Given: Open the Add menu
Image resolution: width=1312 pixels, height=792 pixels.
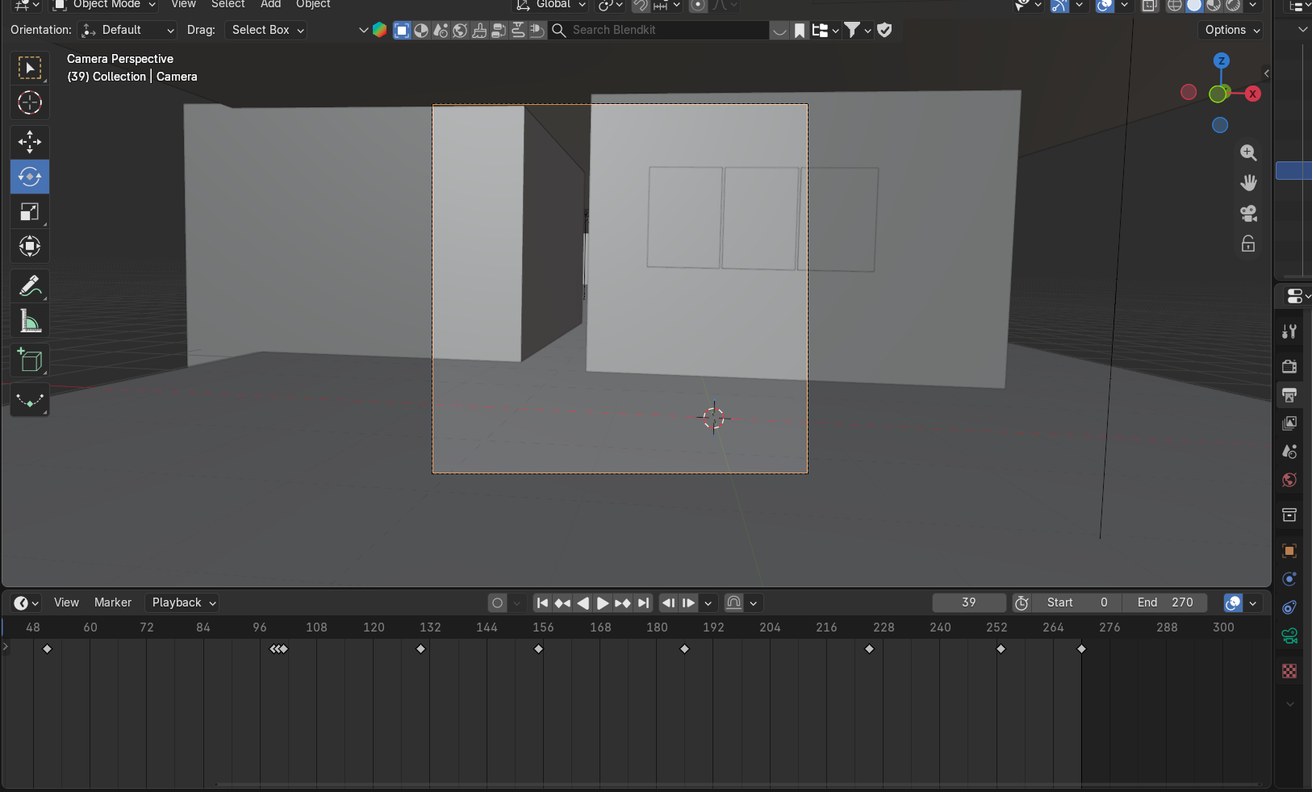Looking at the screenshot, I should coord(271,5).
